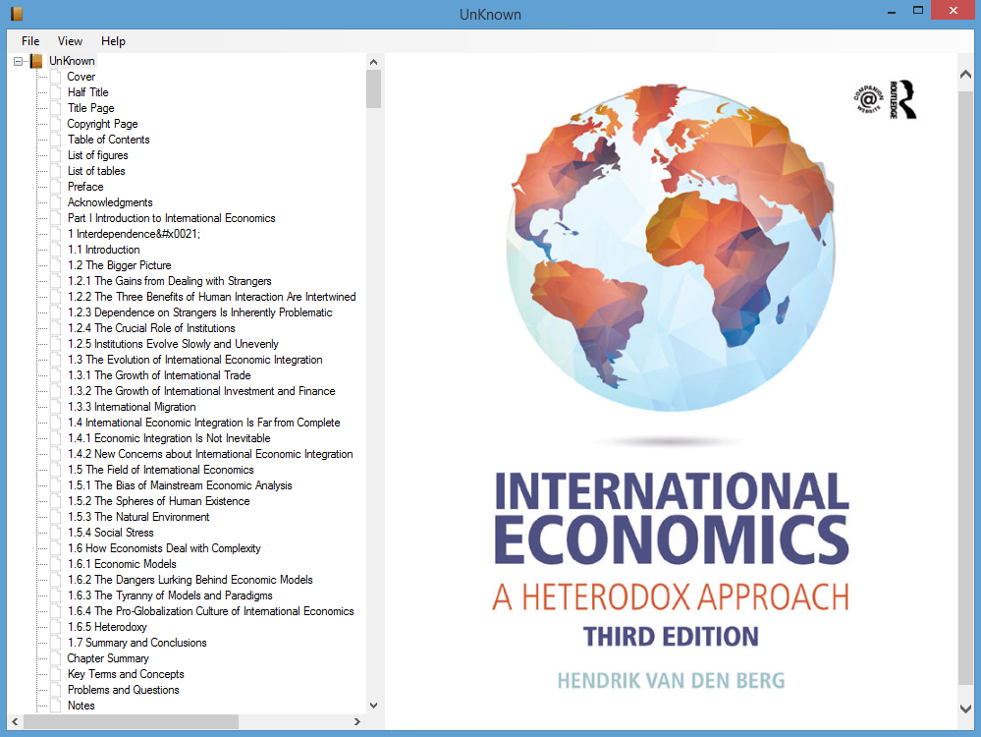This screenshot has width=981, height=737.
Task: Open the Half Title entry
Action: (x=87, y=92)
